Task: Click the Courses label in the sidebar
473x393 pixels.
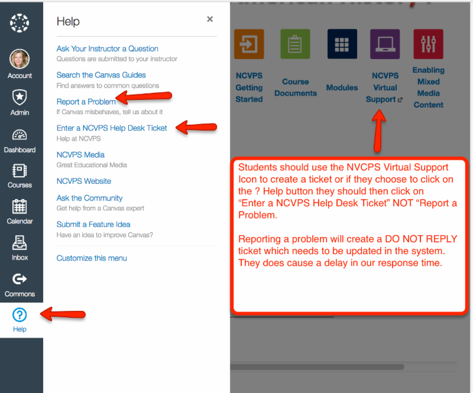Action: 20,185
